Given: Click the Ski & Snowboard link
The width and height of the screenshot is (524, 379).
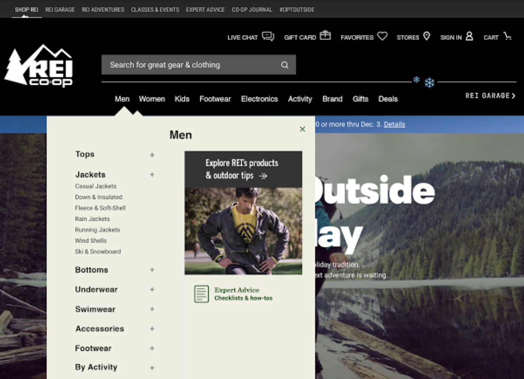Looking at the screenshot, I should pos(98,251).
